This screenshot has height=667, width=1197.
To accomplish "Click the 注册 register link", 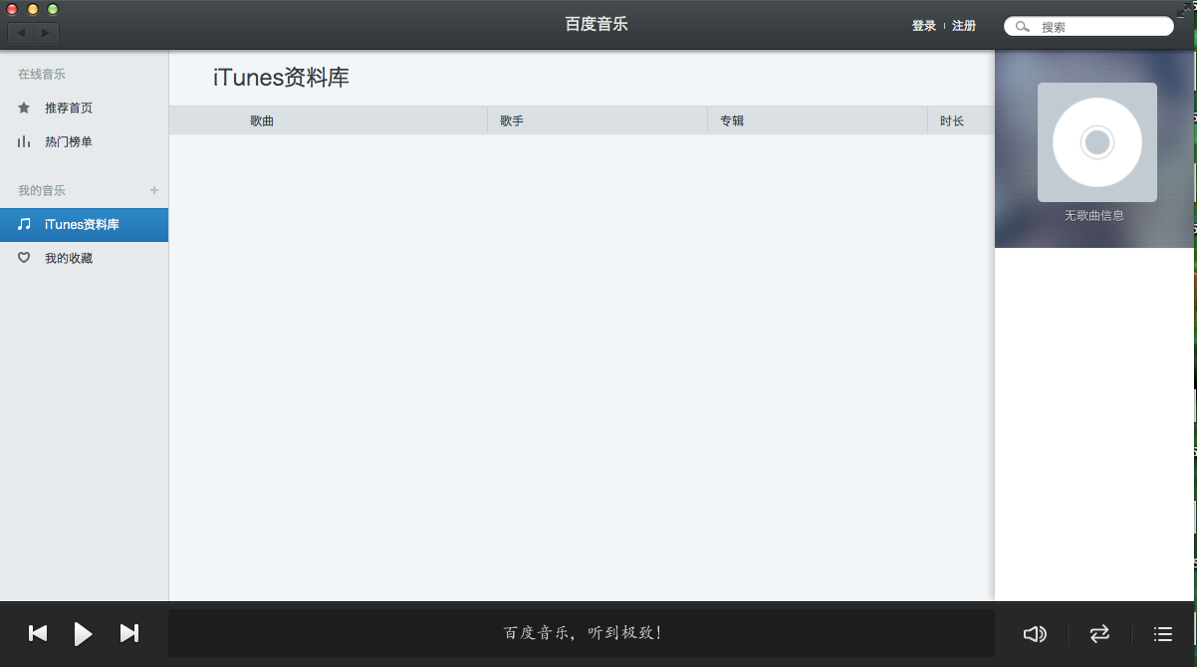I will coord(963,26).
